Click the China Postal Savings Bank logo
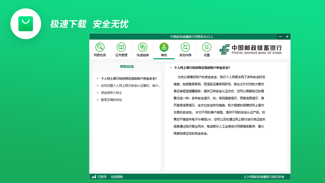 click(x=254, y=49)
